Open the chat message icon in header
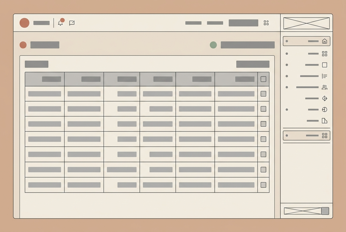The width and height of the screenshot is (346, 232). 72,23
